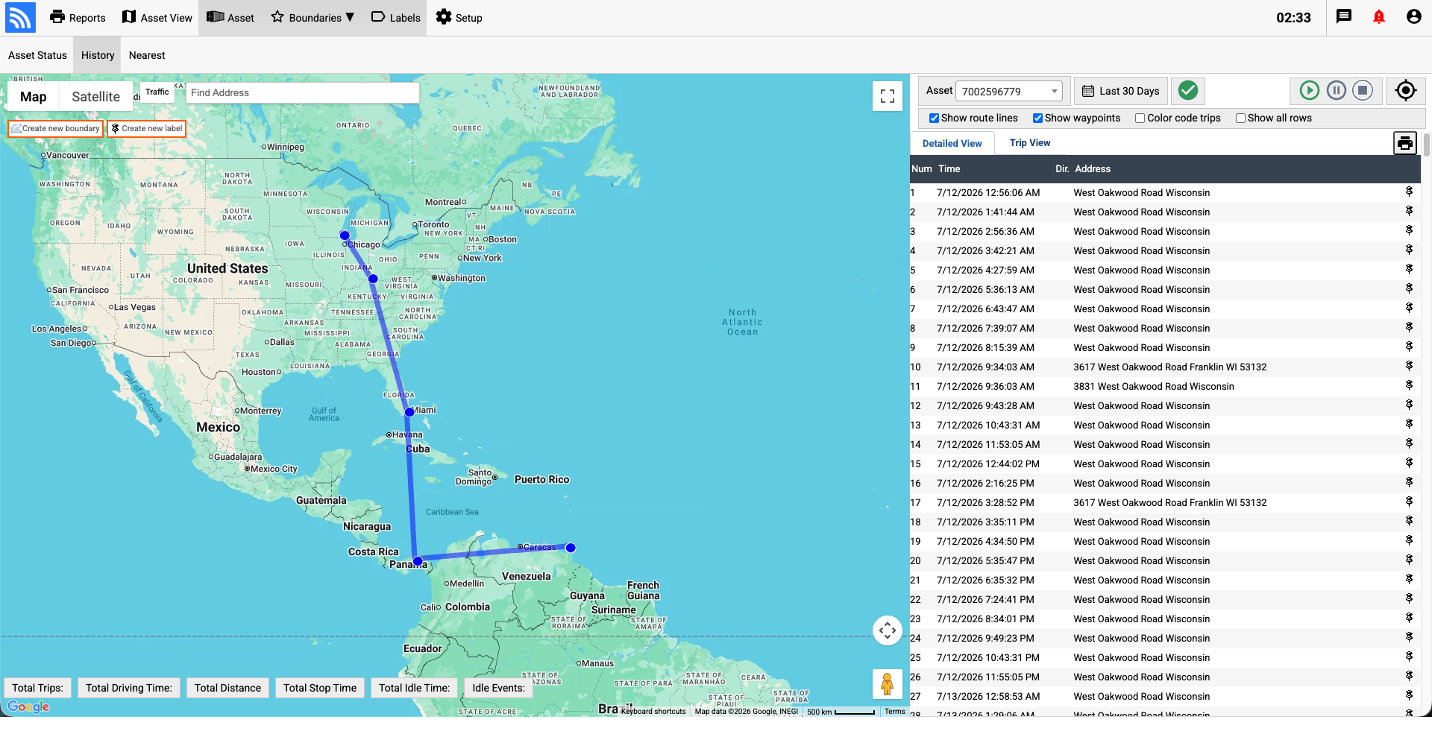Image resolution: width=1432 pixels, height=737 pixels.
Task: Open the user account icon
Action: [1413, 16]
